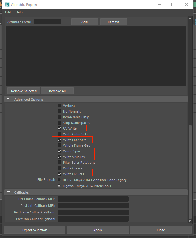196x238 pixels.
Task: Maximize the Alembic Export window
Action: coord(173,4)
